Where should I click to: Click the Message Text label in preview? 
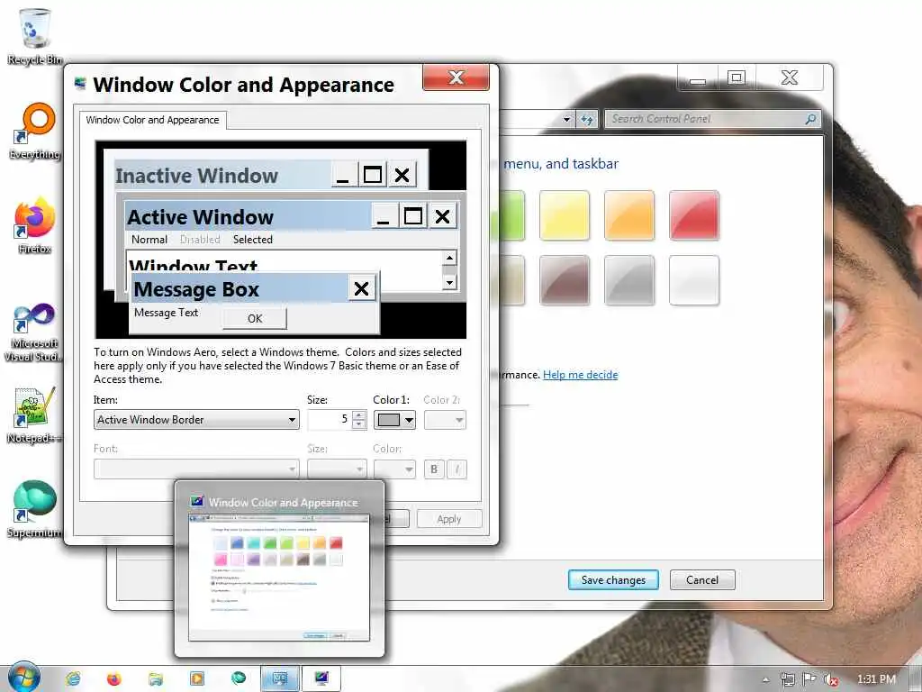click(x=166, y=313)
